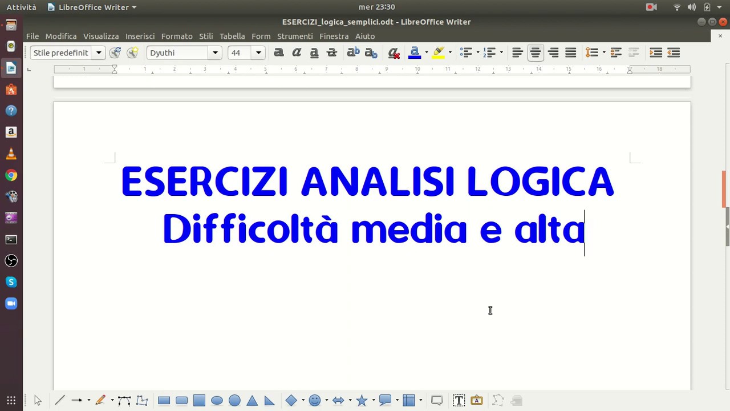Open the Modifica menu
Screen dimensions: 730x411
(61, 36)
